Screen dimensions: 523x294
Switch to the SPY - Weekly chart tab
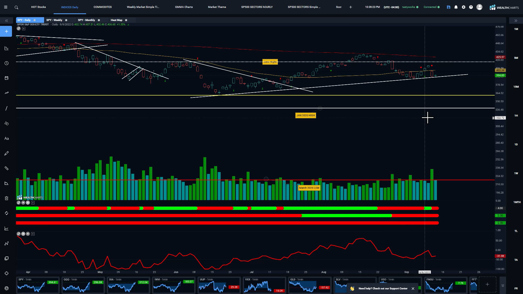[54, 20]
